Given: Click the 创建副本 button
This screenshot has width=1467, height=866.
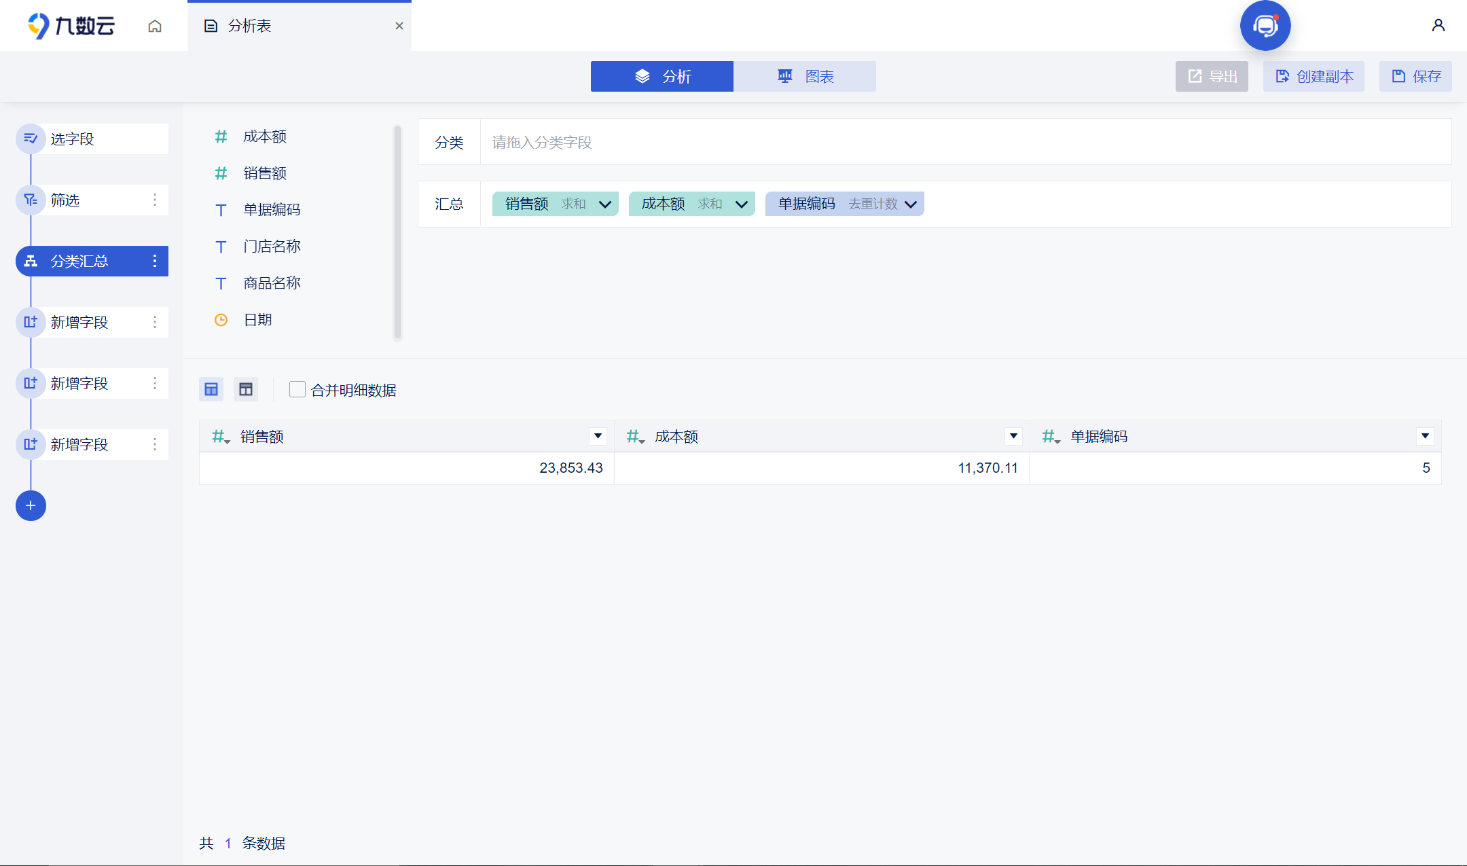Looking at the screenshot, I should (x=1314, y=76).
